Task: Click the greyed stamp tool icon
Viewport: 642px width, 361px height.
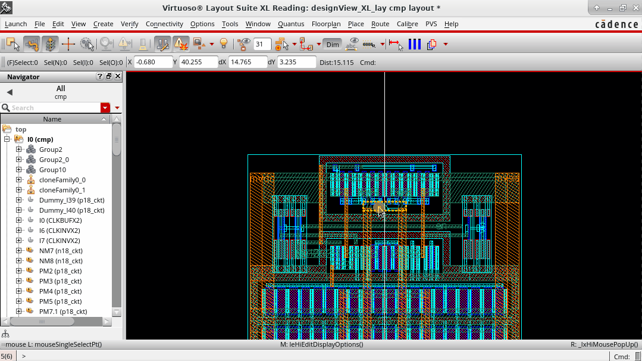Action: [143, 44]
